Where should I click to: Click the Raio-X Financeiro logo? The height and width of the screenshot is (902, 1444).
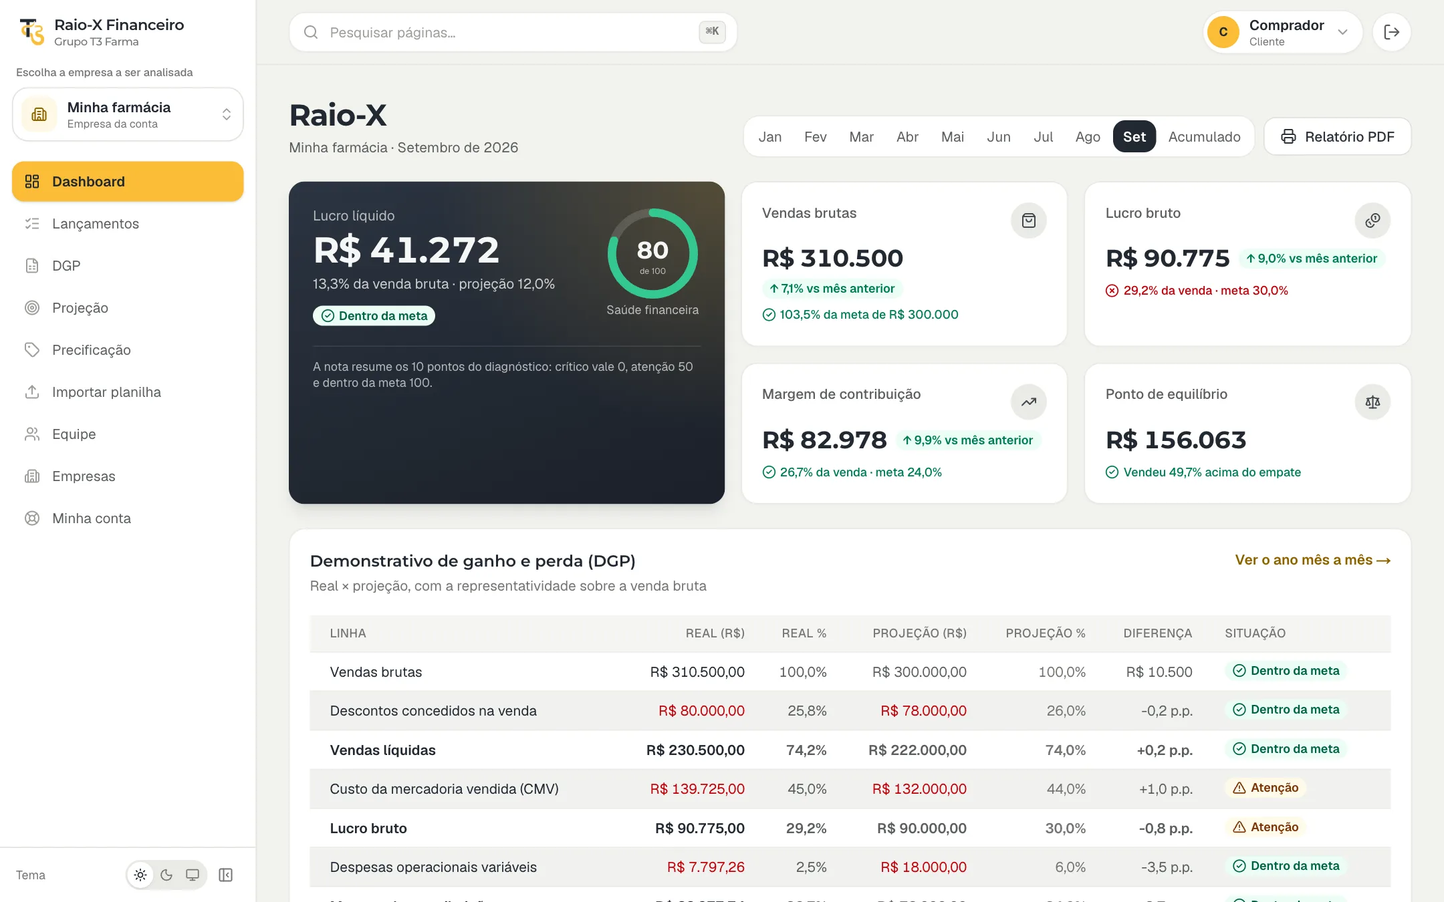[32, 31]
